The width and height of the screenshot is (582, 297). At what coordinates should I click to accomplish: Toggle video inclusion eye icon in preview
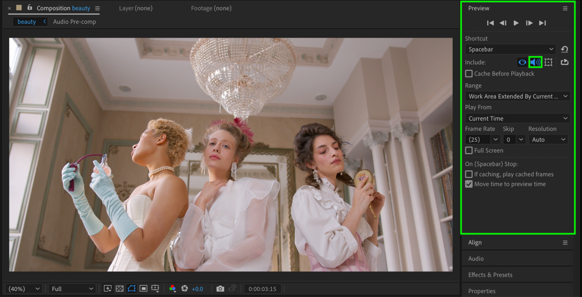(522, 62)
